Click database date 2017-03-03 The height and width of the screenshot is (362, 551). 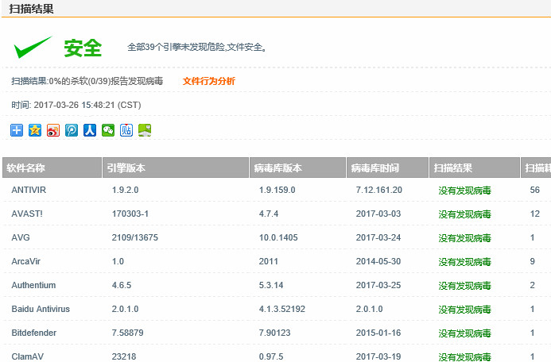(x=378, y=214)
